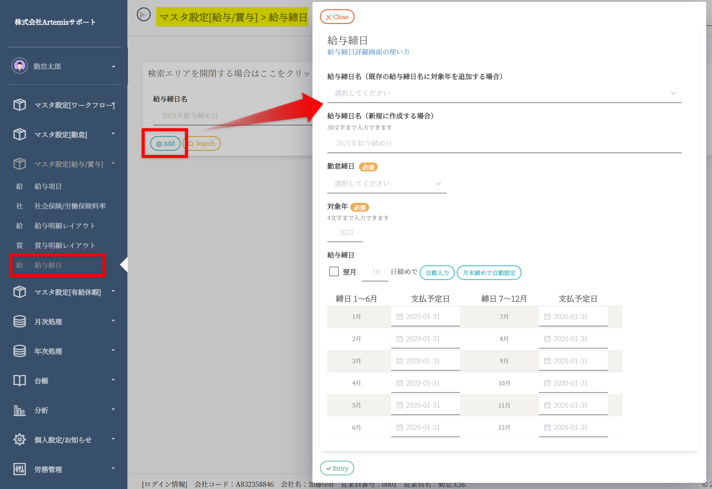This screenshot has height=489, width=712.
Task: Open existing 給与締日名 selection dropdown
Action: pos(504,93)
